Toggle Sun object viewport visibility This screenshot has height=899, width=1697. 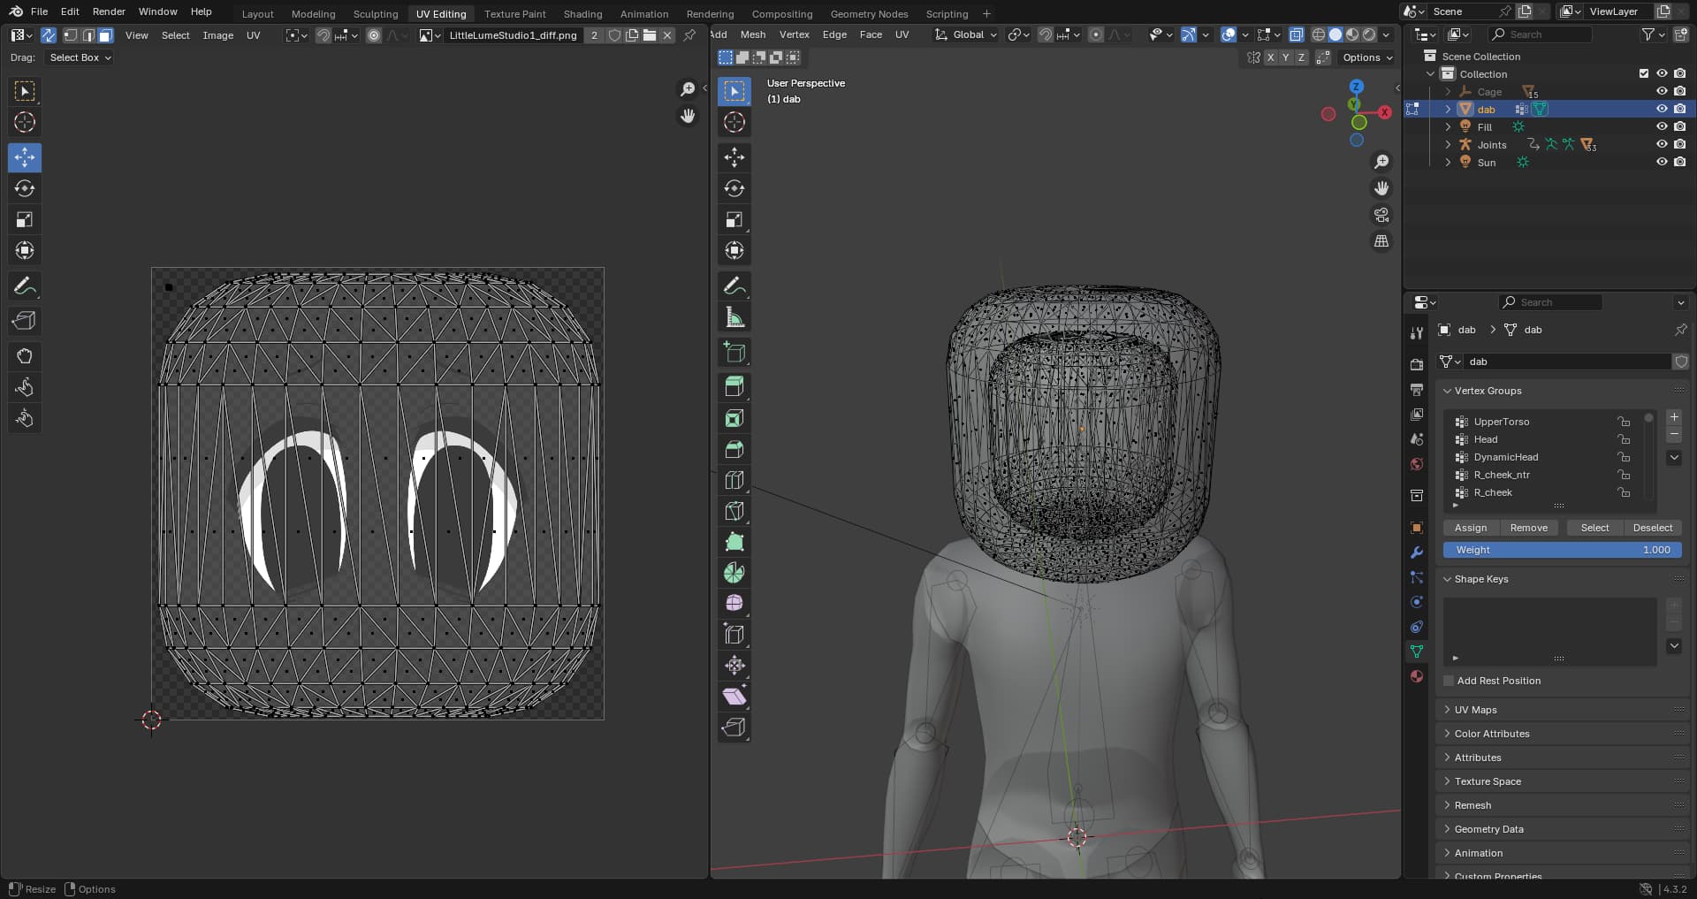tap(1662, 162)
